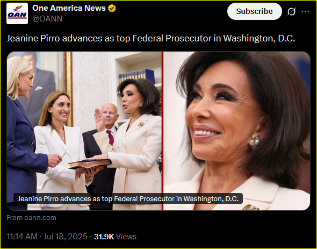Open the 'From oann.com' source link
The width and height of the screenshot is (317, 249).
tap(31, 218)
